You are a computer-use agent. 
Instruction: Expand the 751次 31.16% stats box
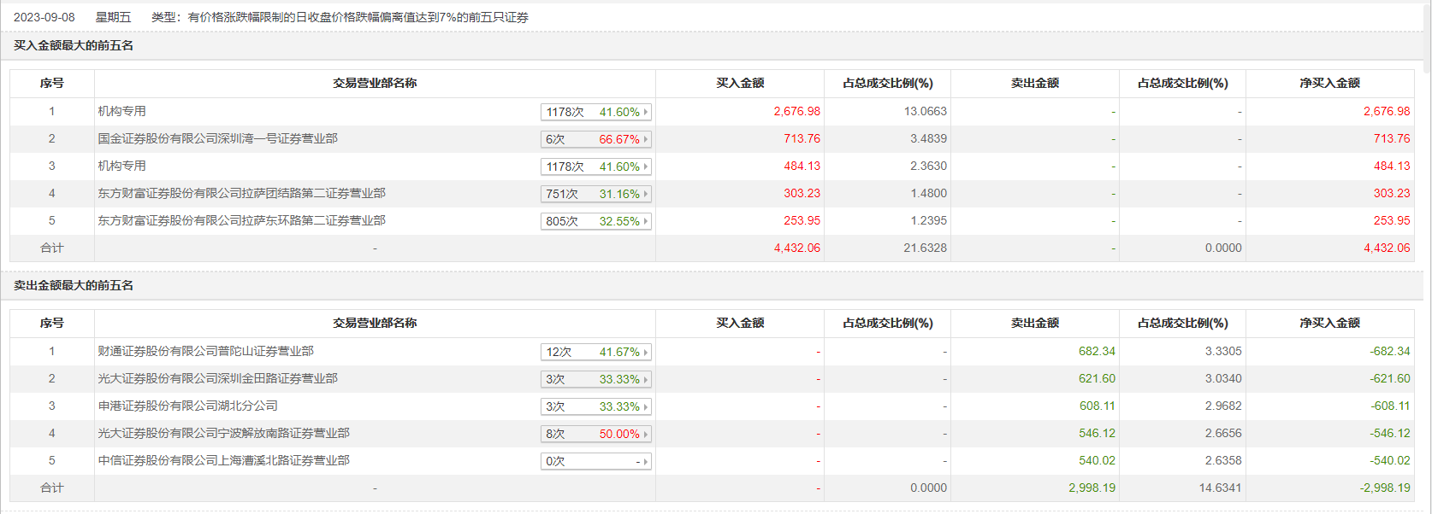[x=595, y=194]
